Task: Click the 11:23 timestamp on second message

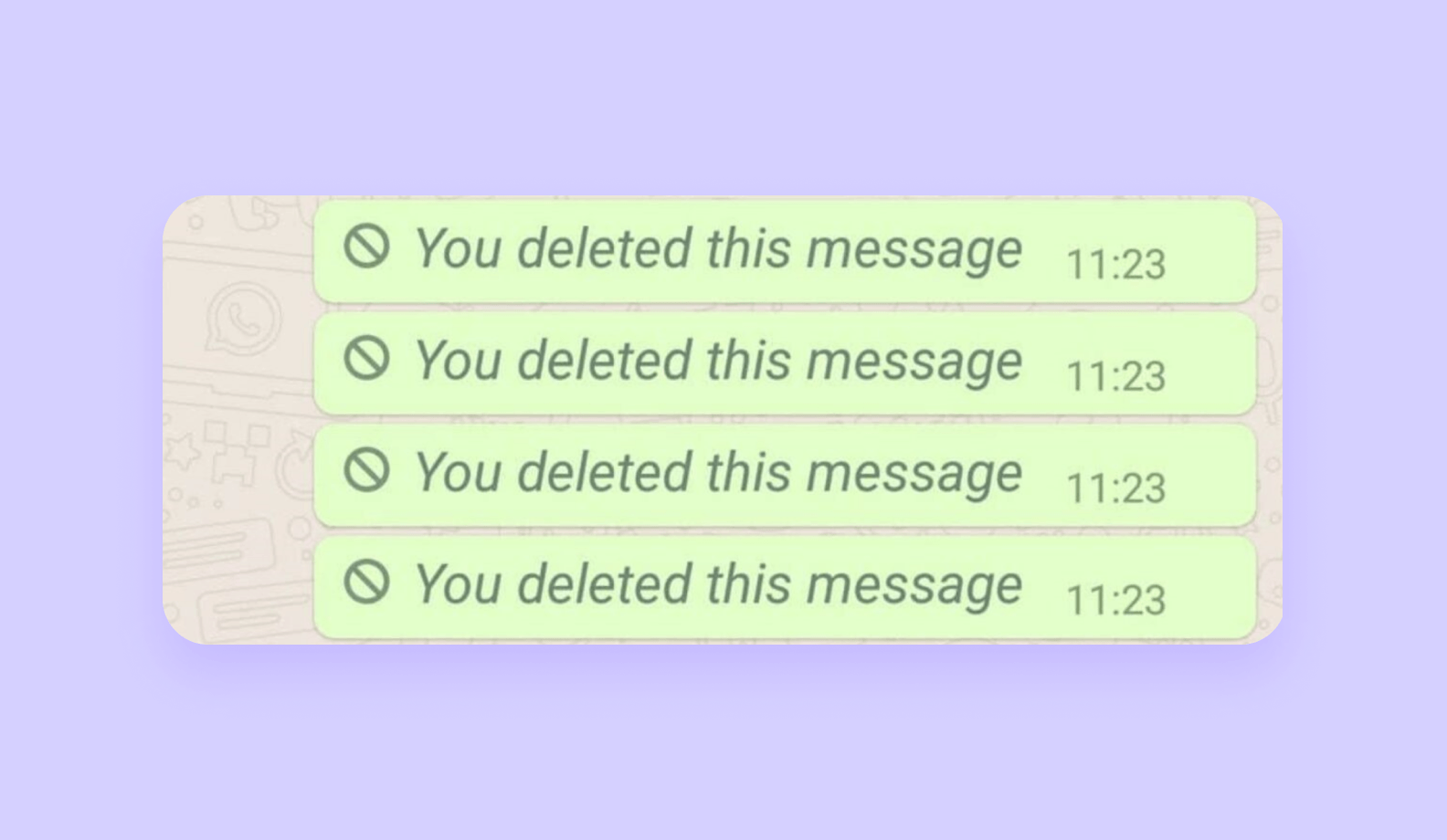Action: click(1116, 377)
